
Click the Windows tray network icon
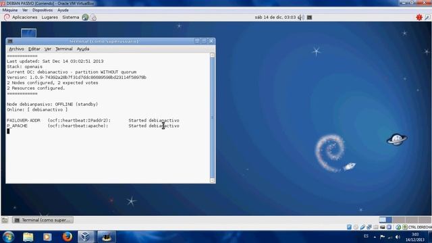[390, 237]
